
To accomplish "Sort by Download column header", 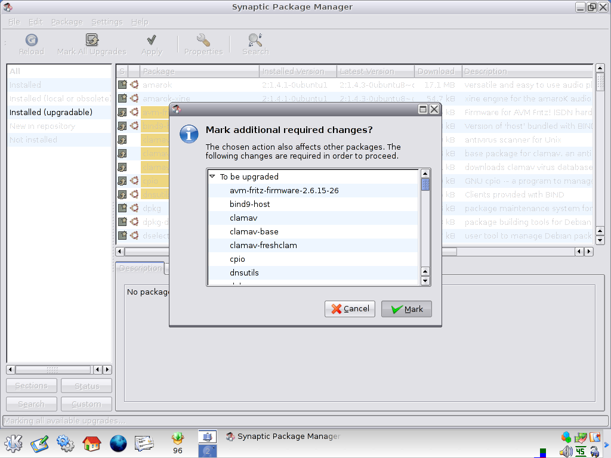I will [439, 72].
